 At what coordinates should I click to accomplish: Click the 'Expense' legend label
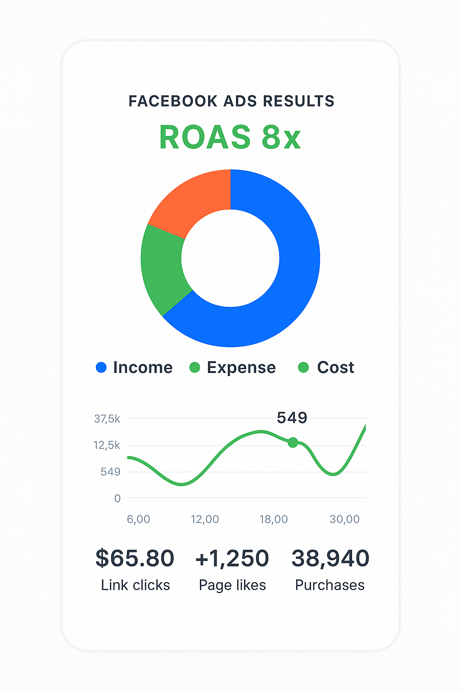[241, 368]
